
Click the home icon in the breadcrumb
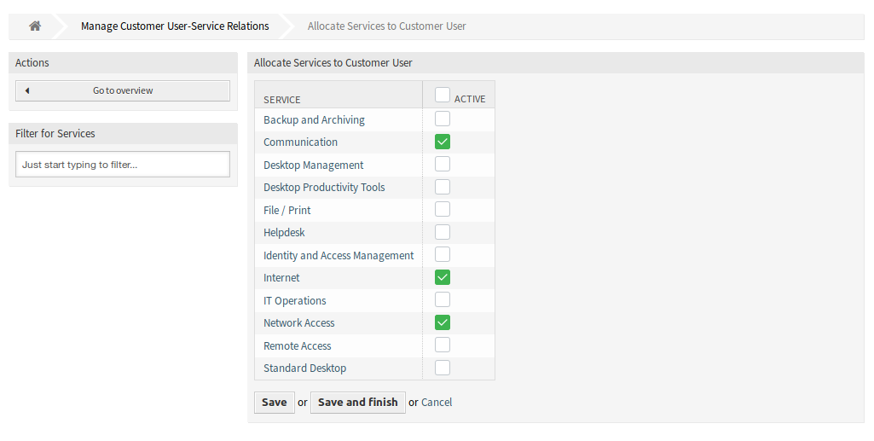point(35,26)
